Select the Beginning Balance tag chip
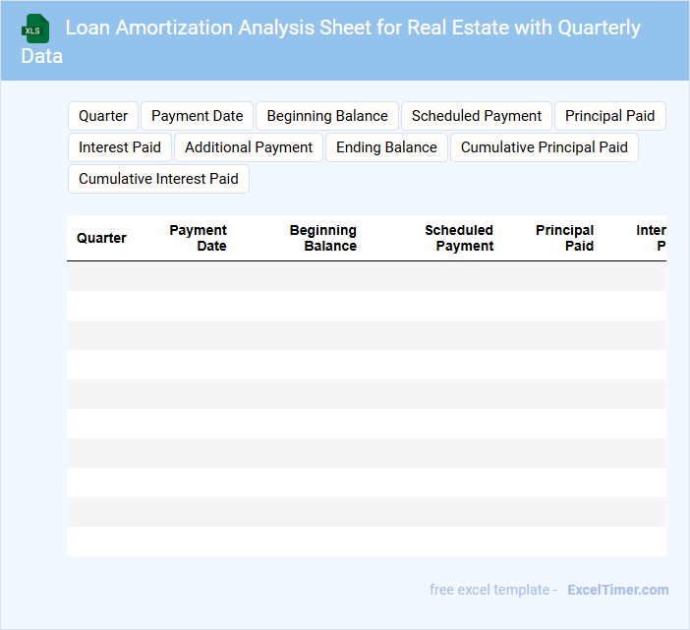 click(327, 116)
